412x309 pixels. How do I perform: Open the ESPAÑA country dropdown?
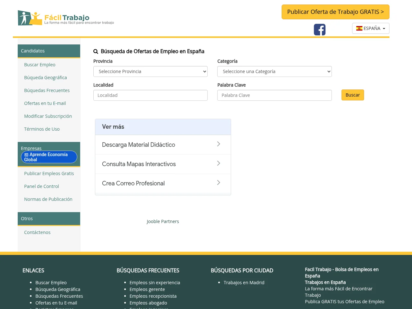[x=371, y=28]
